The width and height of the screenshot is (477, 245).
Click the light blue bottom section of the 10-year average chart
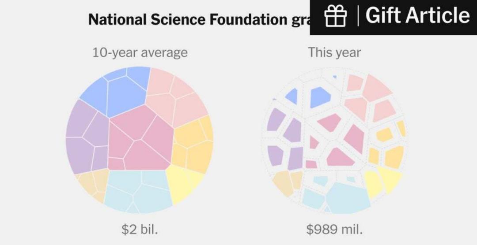[137, 189]
